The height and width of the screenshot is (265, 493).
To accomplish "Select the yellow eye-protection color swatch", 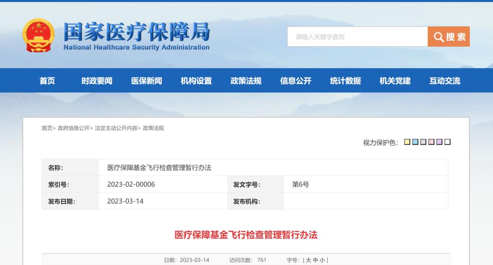I will pyautogui.click(x=407, y=142).
